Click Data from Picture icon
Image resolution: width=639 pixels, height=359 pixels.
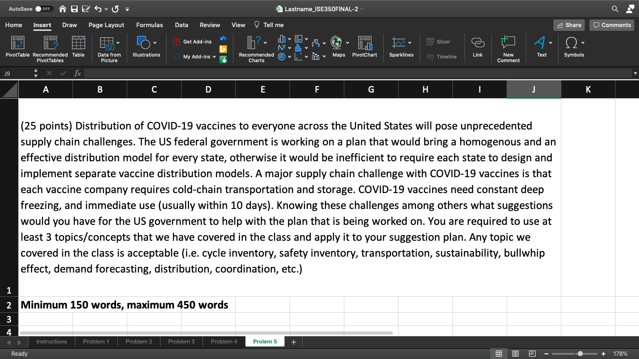107,43
